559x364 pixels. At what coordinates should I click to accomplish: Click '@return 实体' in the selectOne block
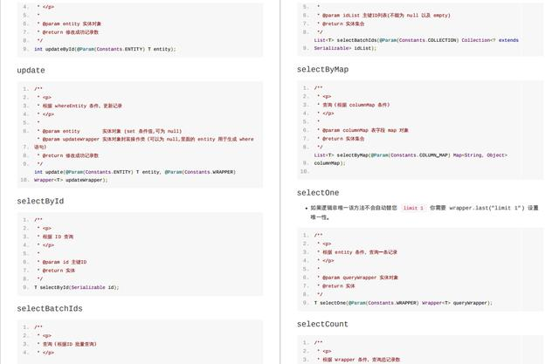click(x=336, y=286)
